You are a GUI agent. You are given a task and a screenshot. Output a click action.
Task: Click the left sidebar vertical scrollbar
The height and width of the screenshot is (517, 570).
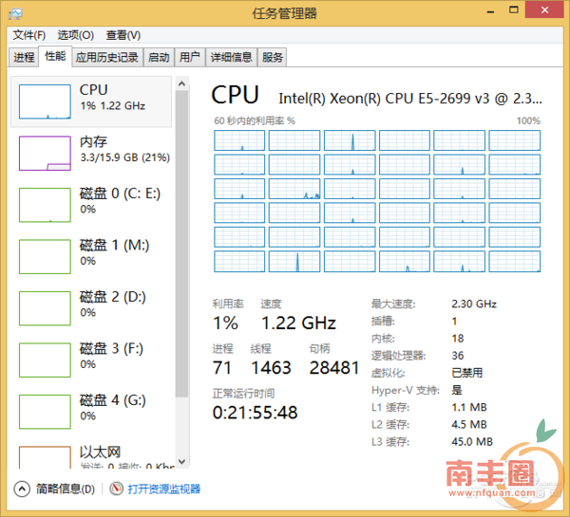click(x=182, y=285)
